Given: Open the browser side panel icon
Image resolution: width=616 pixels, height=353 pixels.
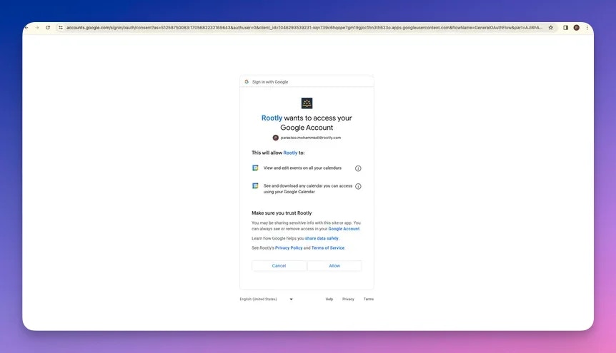Looking at the screenshot, I should tap(565, 28).
